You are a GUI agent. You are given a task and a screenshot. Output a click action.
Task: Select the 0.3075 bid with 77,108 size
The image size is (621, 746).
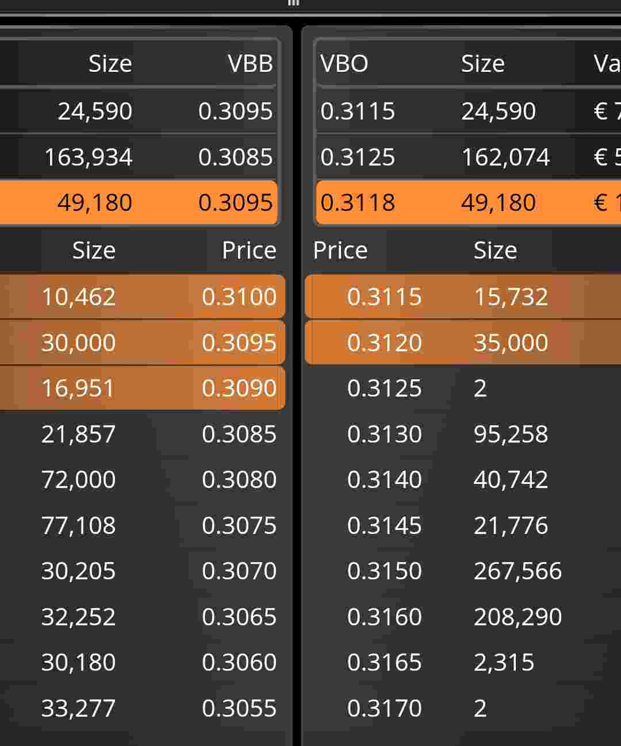(143, 525)
